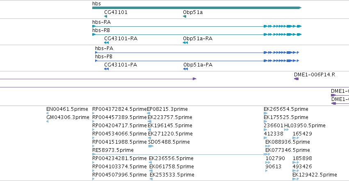Select the hbs gene bar
The width and height of the screenshot is (349, 181).
pyautogui.click(x=197, y=8)
